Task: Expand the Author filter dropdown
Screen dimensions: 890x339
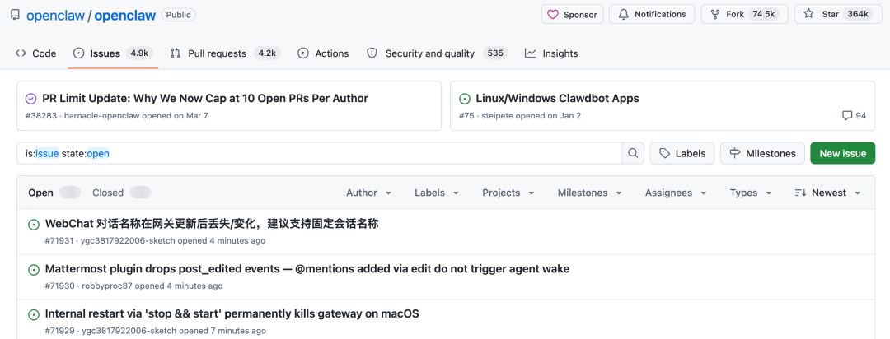Action: click(x=368, y=193)
